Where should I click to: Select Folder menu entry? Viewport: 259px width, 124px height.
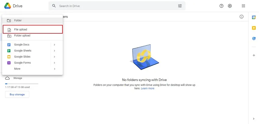(x=32, y=21)
